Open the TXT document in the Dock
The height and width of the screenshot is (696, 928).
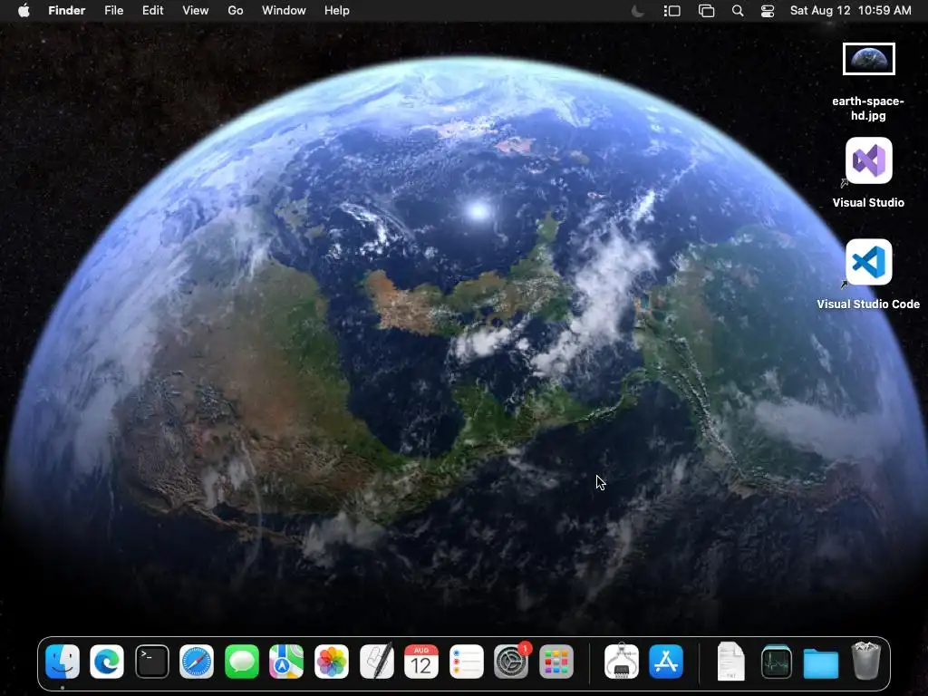click(x=731, y=661)
